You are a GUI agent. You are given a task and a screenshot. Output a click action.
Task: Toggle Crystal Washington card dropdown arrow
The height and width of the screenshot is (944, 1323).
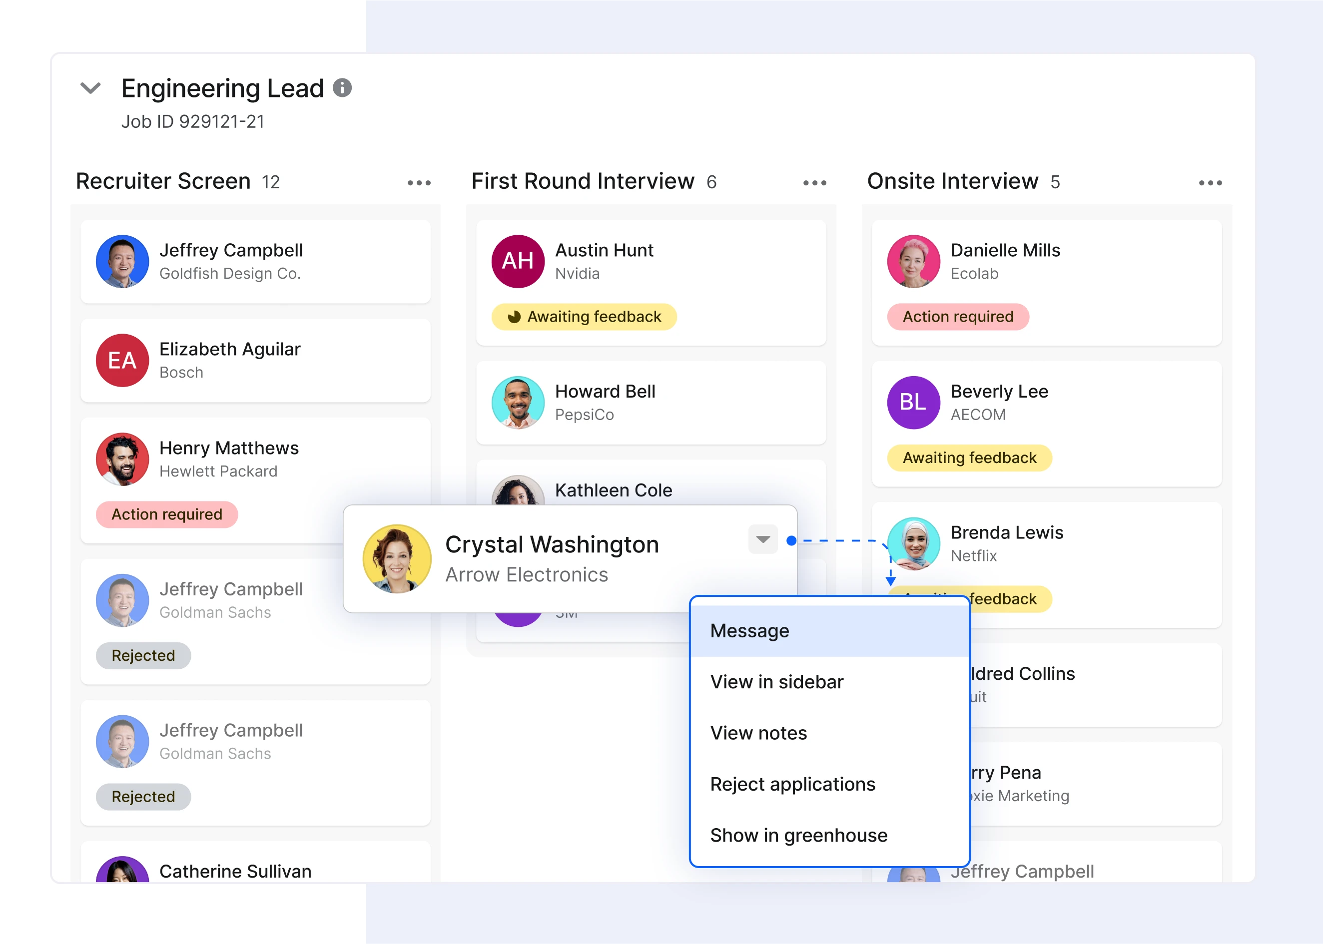pos(762,539)
